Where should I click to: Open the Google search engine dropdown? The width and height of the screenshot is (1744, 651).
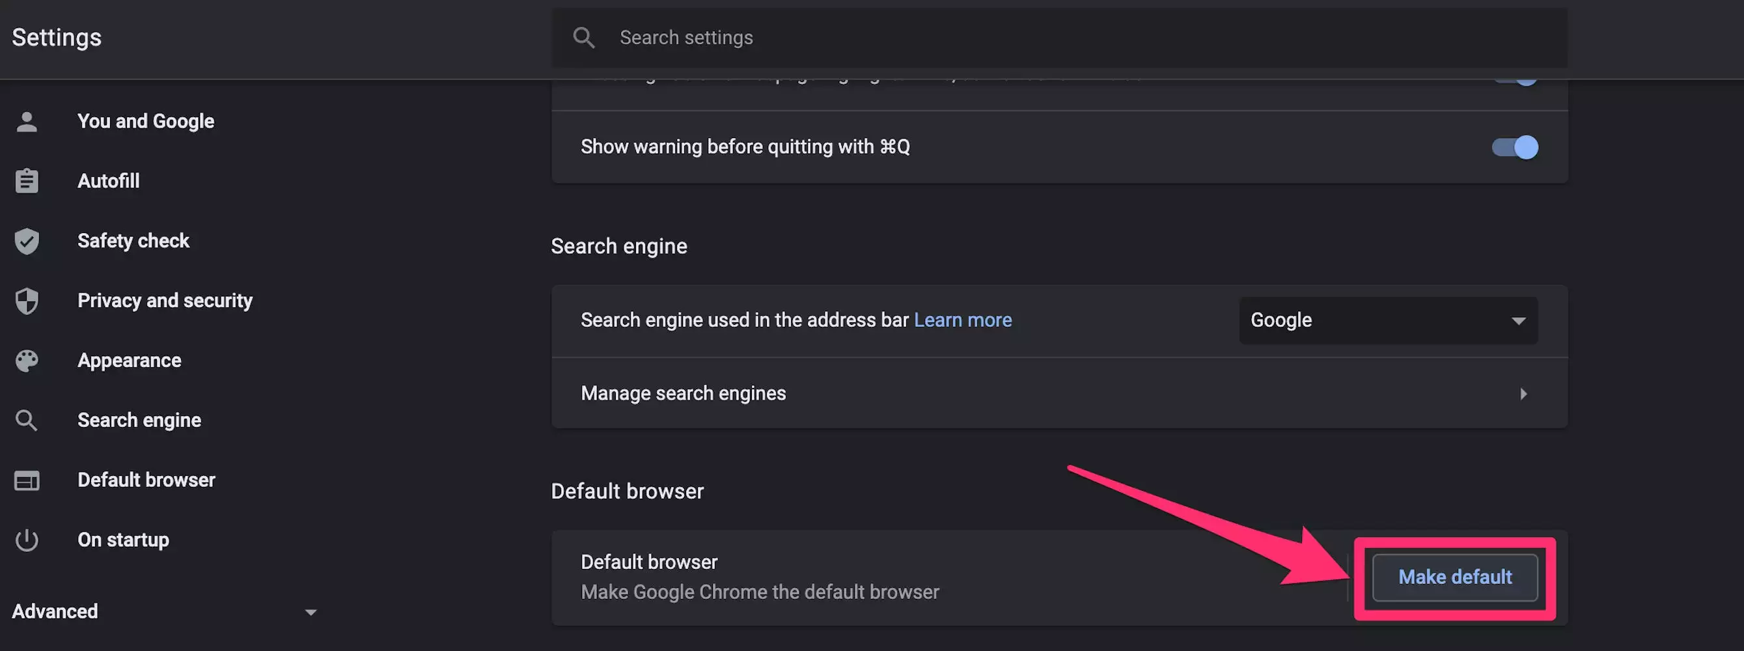point(1388,320)
